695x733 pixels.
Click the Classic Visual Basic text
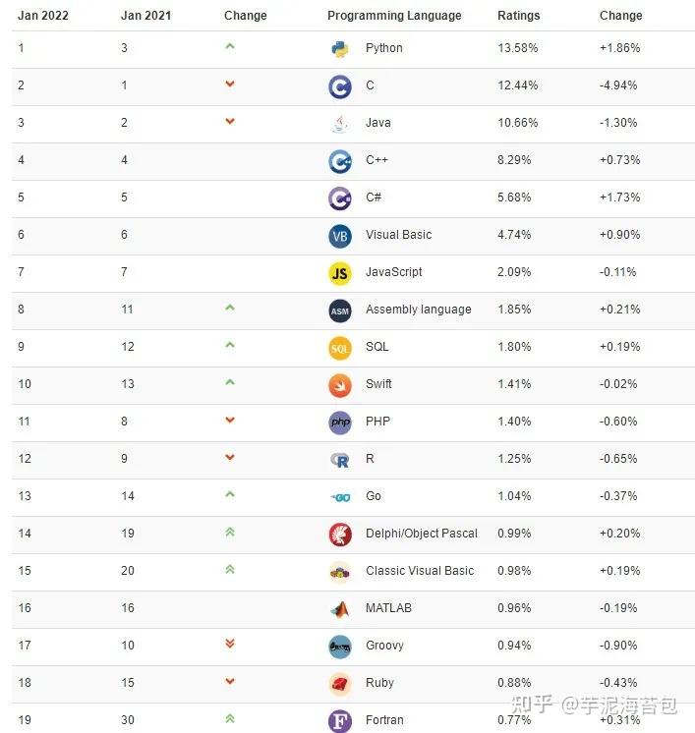tap(419, 571)
